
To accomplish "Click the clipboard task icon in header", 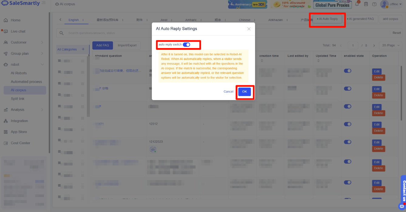I will 366,4.
